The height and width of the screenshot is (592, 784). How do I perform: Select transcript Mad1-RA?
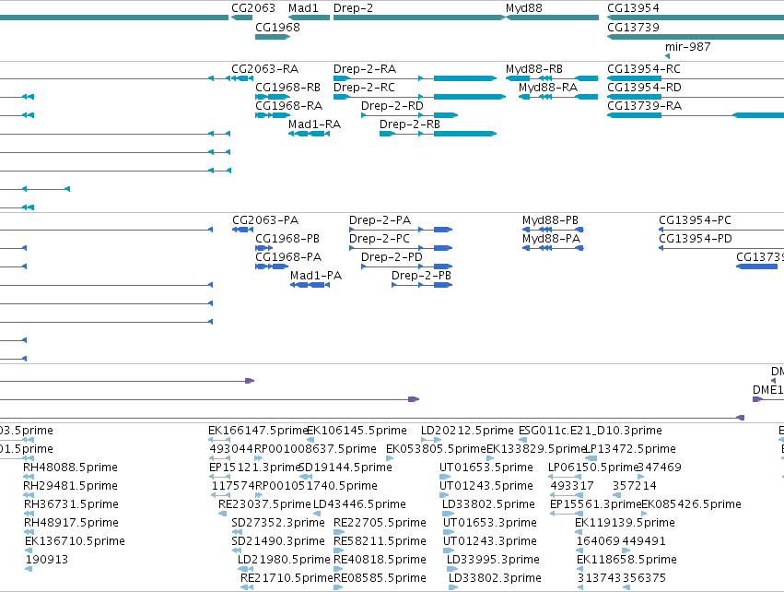coord(314,124)
